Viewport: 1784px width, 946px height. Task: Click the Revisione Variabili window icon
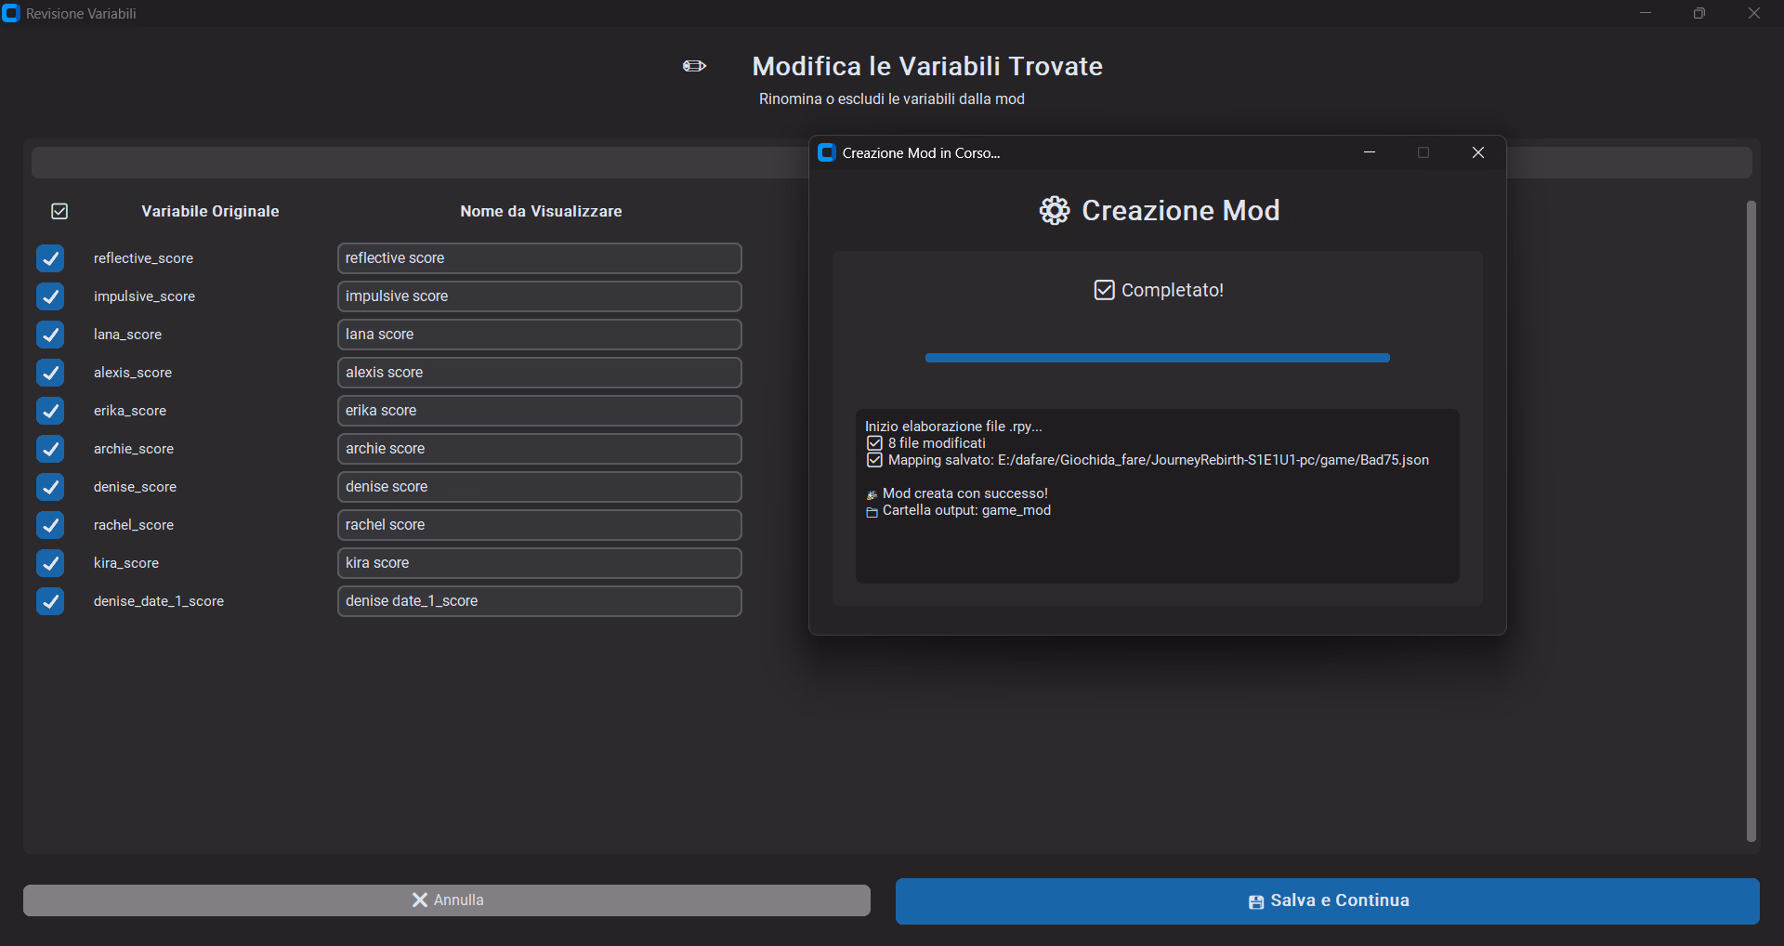(11, 14)
